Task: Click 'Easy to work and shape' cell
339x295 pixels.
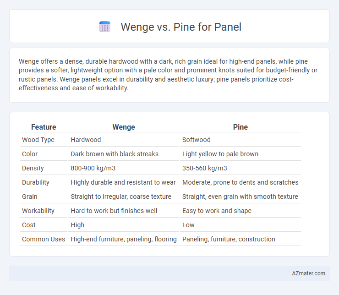Action: [217, 211]
